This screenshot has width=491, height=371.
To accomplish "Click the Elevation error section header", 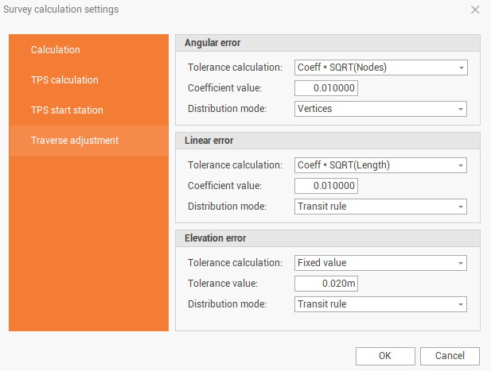I will [x=327, y=238].
